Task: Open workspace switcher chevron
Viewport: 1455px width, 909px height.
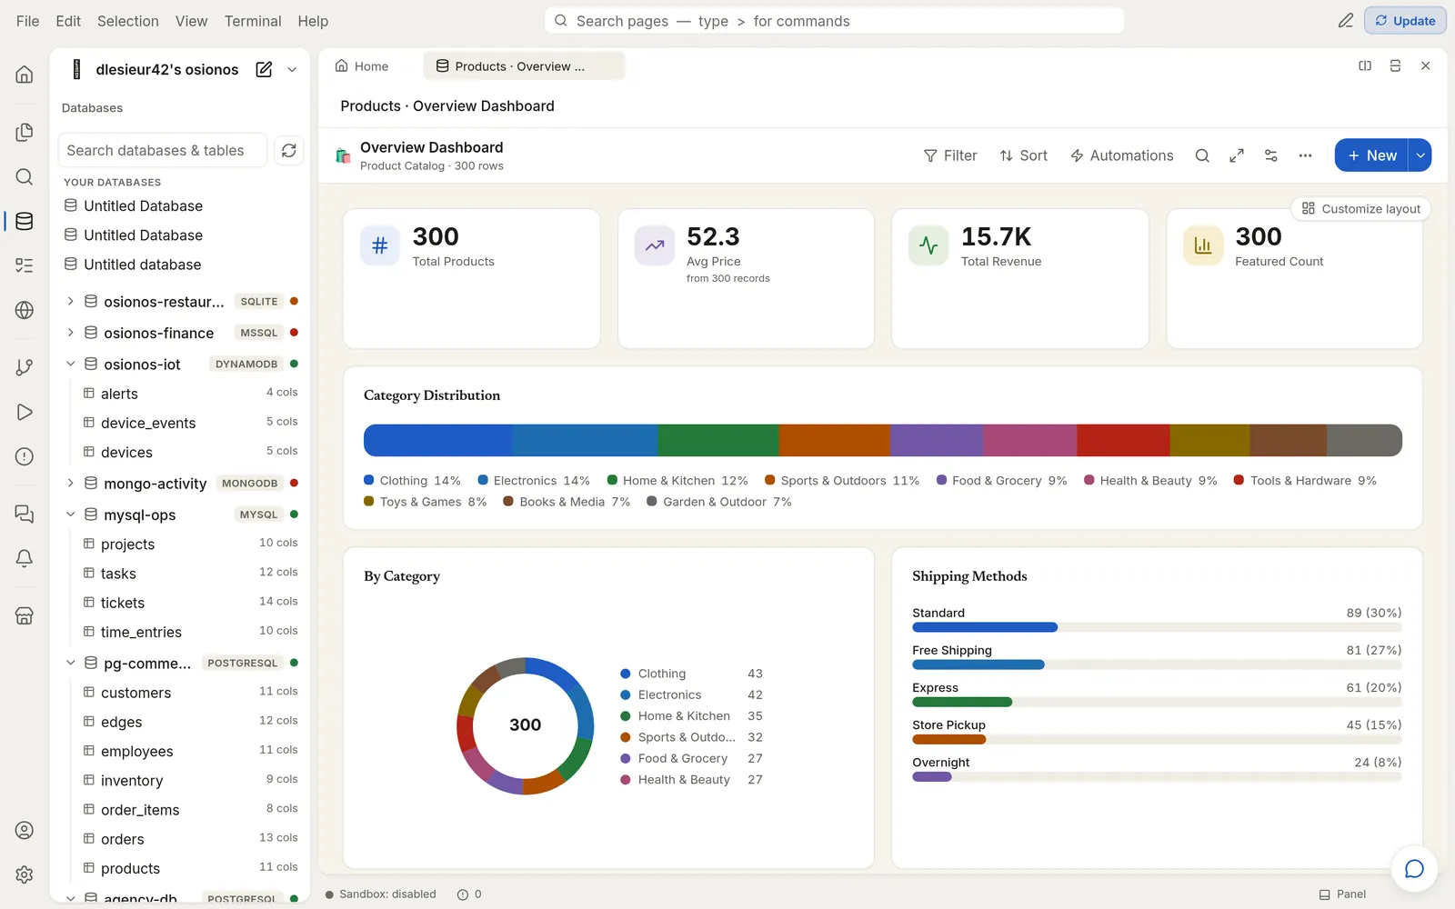Action: pyautogui.click(x=292, y=69)
